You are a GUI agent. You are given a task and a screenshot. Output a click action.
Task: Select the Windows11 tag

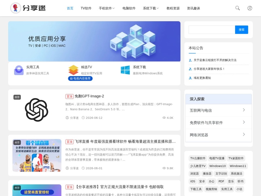coord(238,166)
